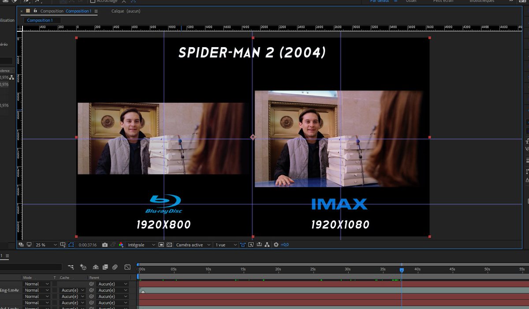Click the Mode column header

[x=27, y=278]
